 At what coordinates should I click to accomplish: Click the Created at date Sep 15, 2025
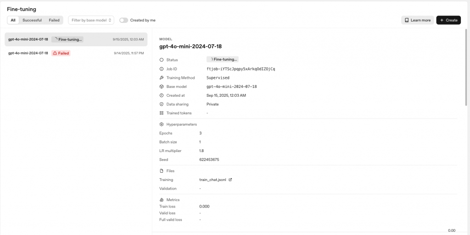click(226, 95)
